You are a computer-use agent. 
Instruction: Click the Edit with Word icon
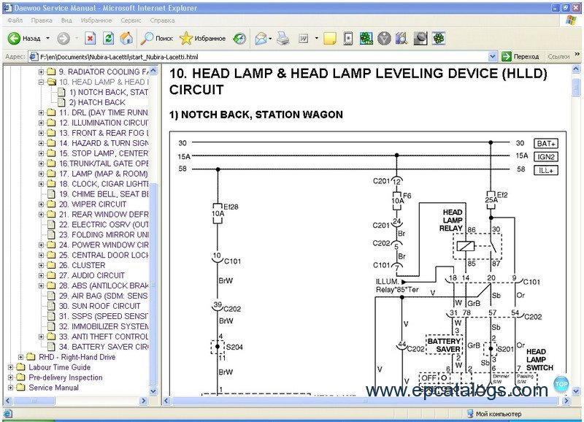tap(304, 38)
